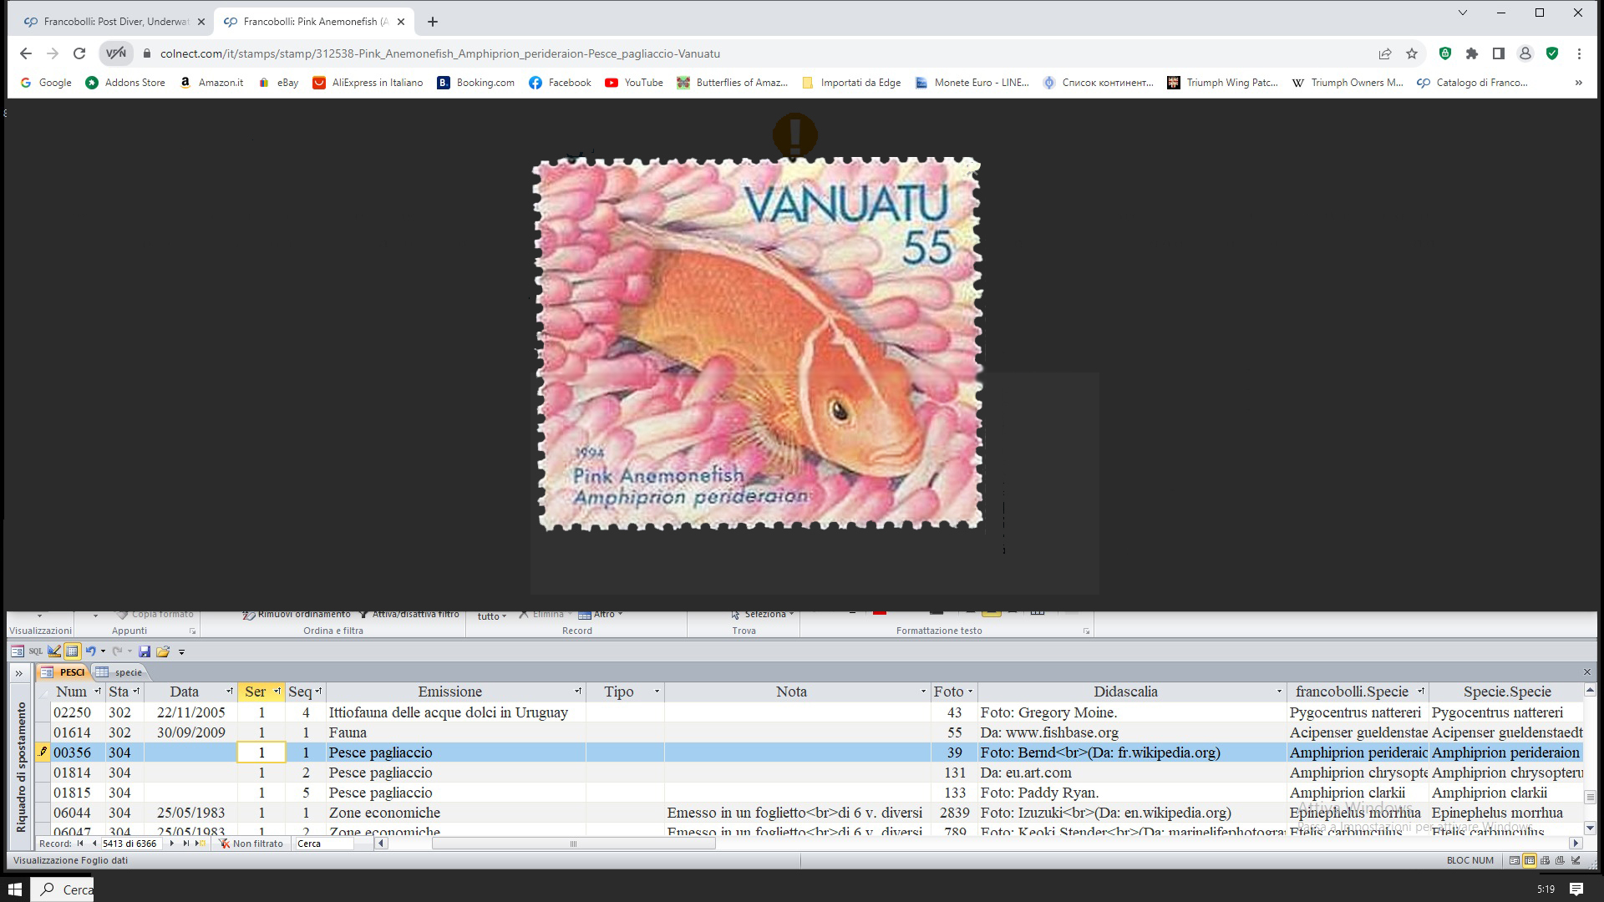Select cell 'Foto: Paddy Ryan.'

pyautogui.click(x=1132, y=793)
